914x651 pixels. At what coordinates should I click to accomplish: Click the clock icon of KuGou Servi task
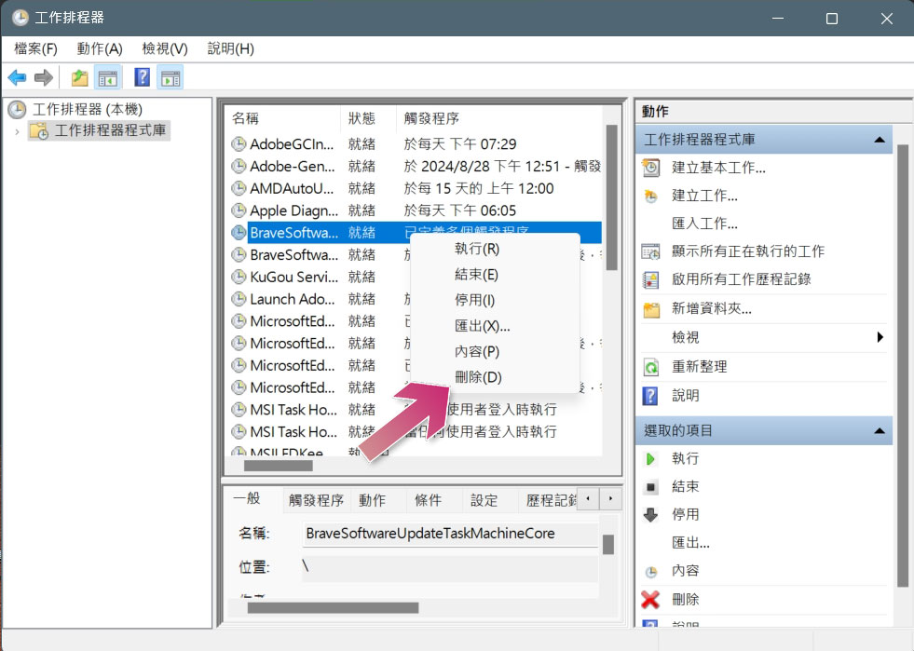click(x=239, y=277)
